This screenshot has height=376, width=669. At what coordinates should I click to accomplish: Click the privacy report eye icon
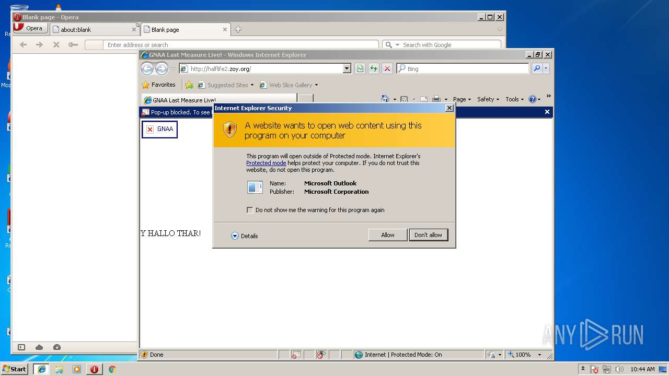click(321, 355)
